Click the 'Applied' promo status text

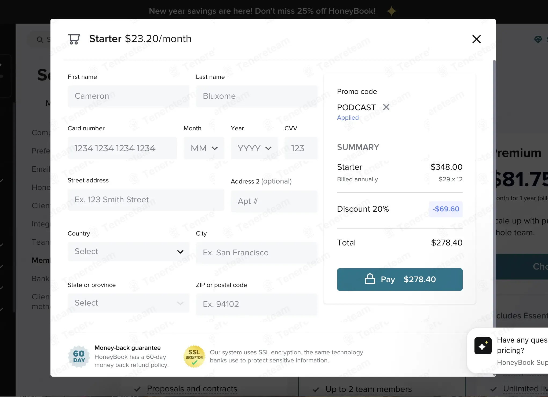348,117
